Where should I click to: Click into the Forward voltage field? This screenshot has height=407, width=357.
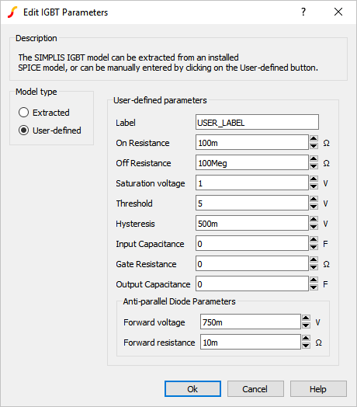(251, 322)
